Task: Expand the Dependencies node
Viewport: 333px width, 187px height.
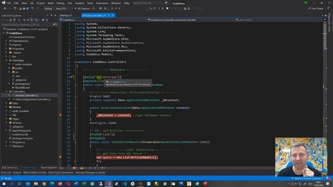Action: coord(6,41)
